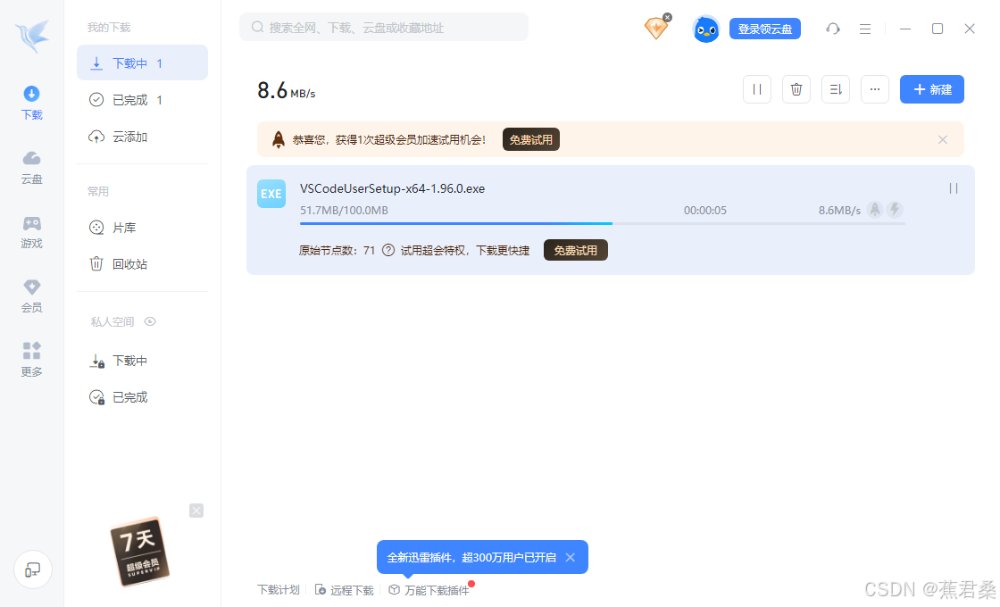Click the 全新迅雷插件 tooltip popup text

[x=471, y=558]
